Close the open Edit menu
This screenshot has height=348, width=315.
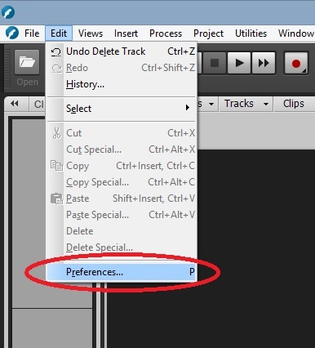click(59, 33)
